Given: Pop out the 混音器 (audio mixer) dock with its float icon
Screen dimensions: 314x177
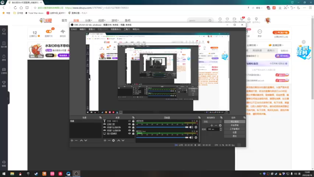Looking at the screenshot, I should pos(199,118).
